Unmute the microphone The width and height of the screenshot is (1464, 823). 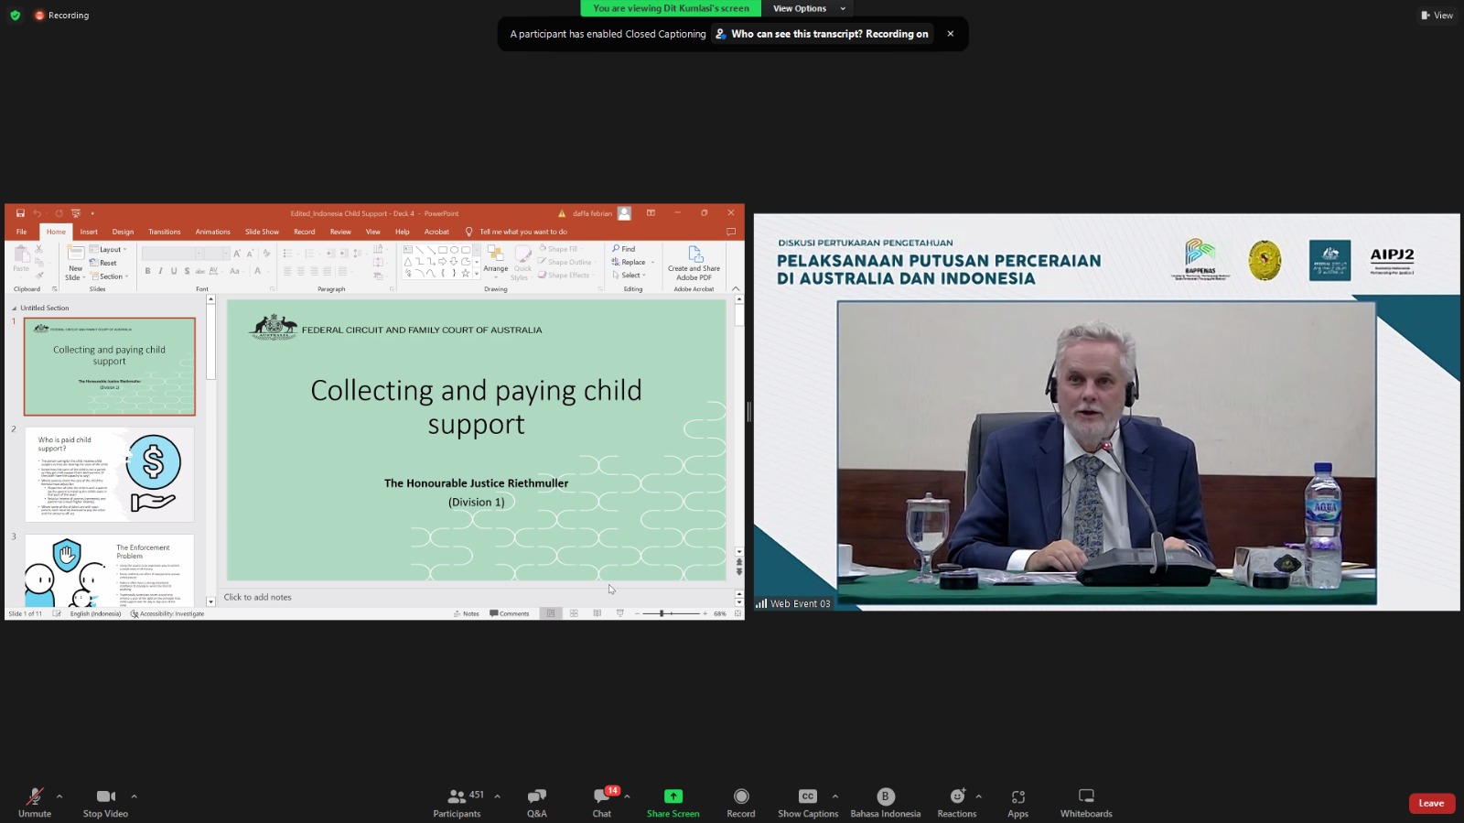tap(35, 802)
